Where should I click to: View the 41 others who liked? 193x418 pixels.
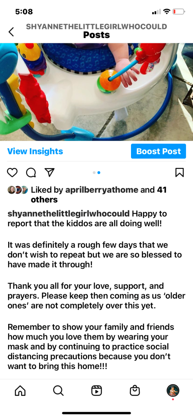99,195
